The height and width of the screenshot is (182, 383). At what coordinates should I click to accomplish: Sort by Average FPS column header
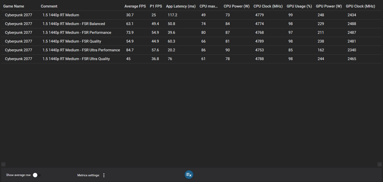click(135, 6)
